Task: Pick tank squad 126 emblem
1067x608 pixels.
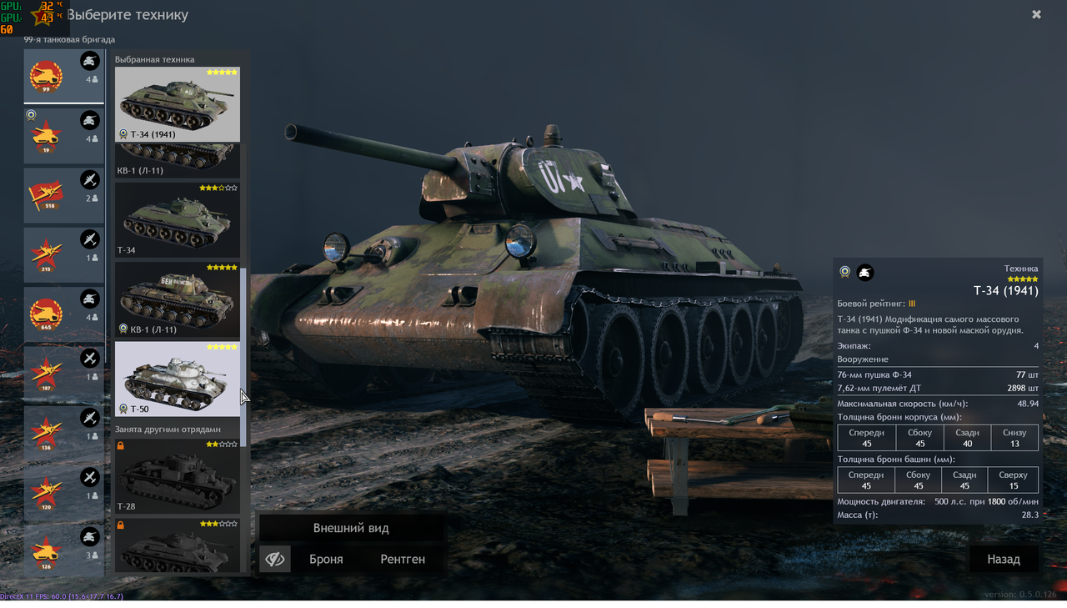Action: click(46, 552)
